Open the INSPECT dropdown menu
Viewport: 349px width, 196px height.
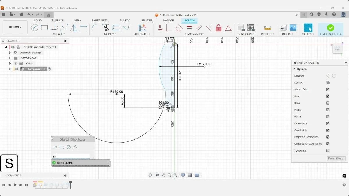tap(268, 34)
